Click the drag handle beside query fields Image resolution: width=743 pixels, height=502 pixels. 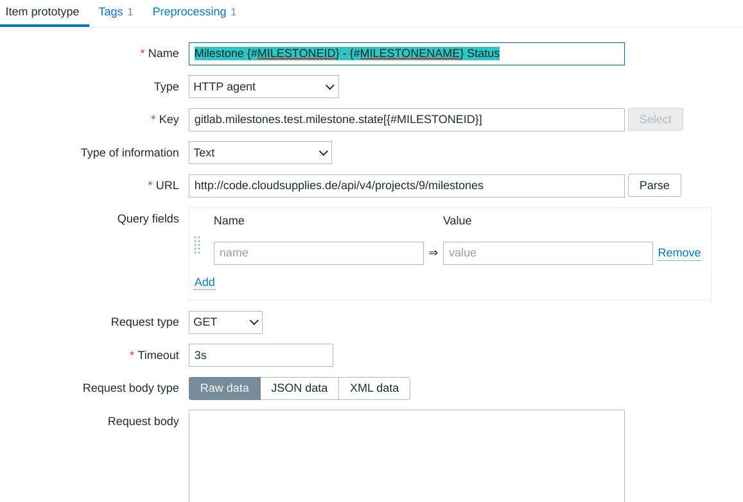click(x=197, y=246)
